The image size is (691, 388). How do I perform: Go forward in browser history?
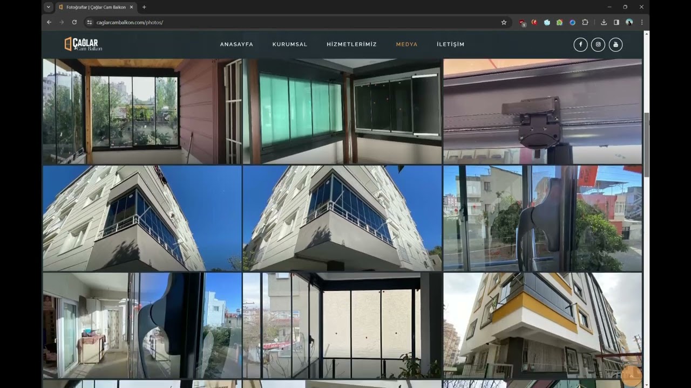[x=62, y=22]
